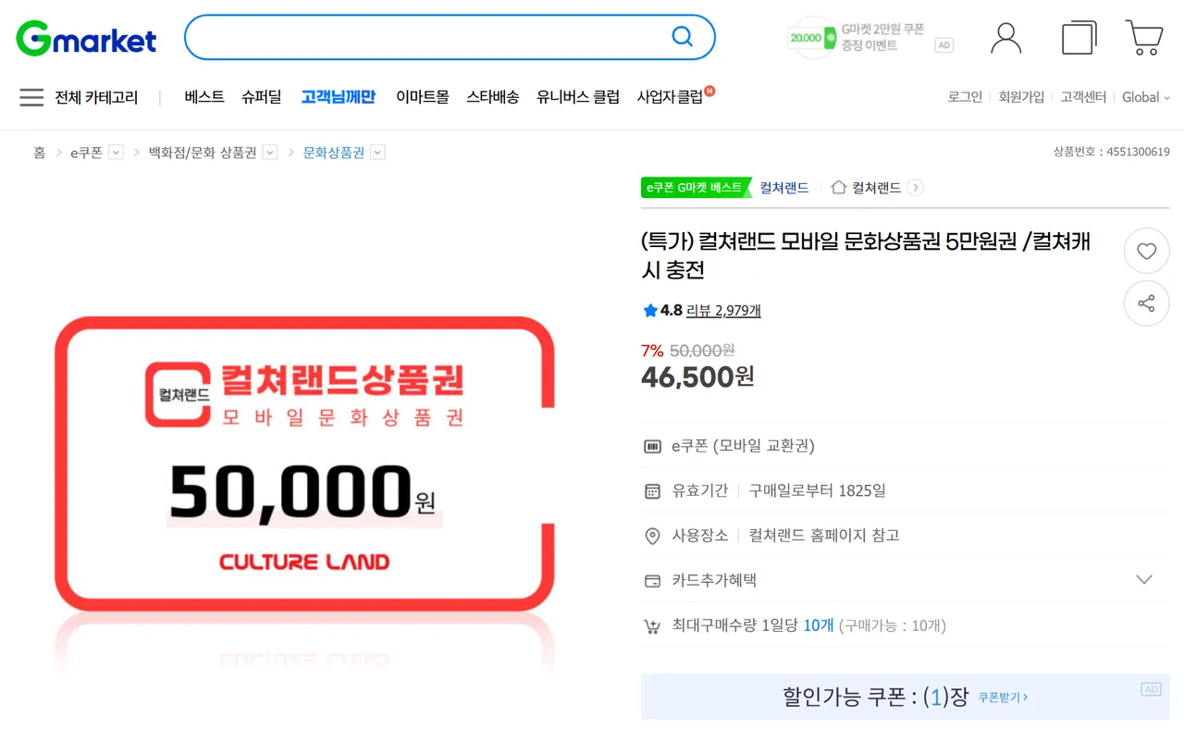The height and width of the screenshot is (729, 1184).
Task: Click the Gmarket logo
Action: pos(86,38)
